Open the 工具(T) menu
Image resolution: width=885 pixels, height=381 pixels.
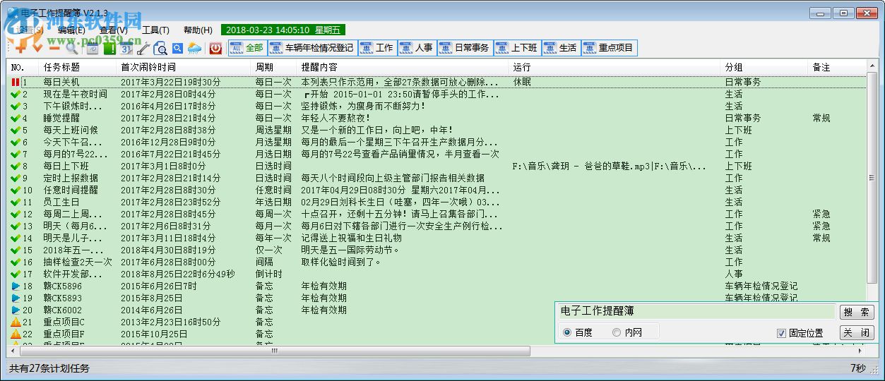155,30
